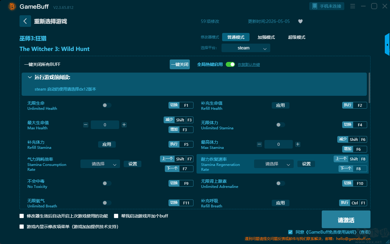
Task: Toggle Unlimited Health switch
Action: [x=107, y=105]
